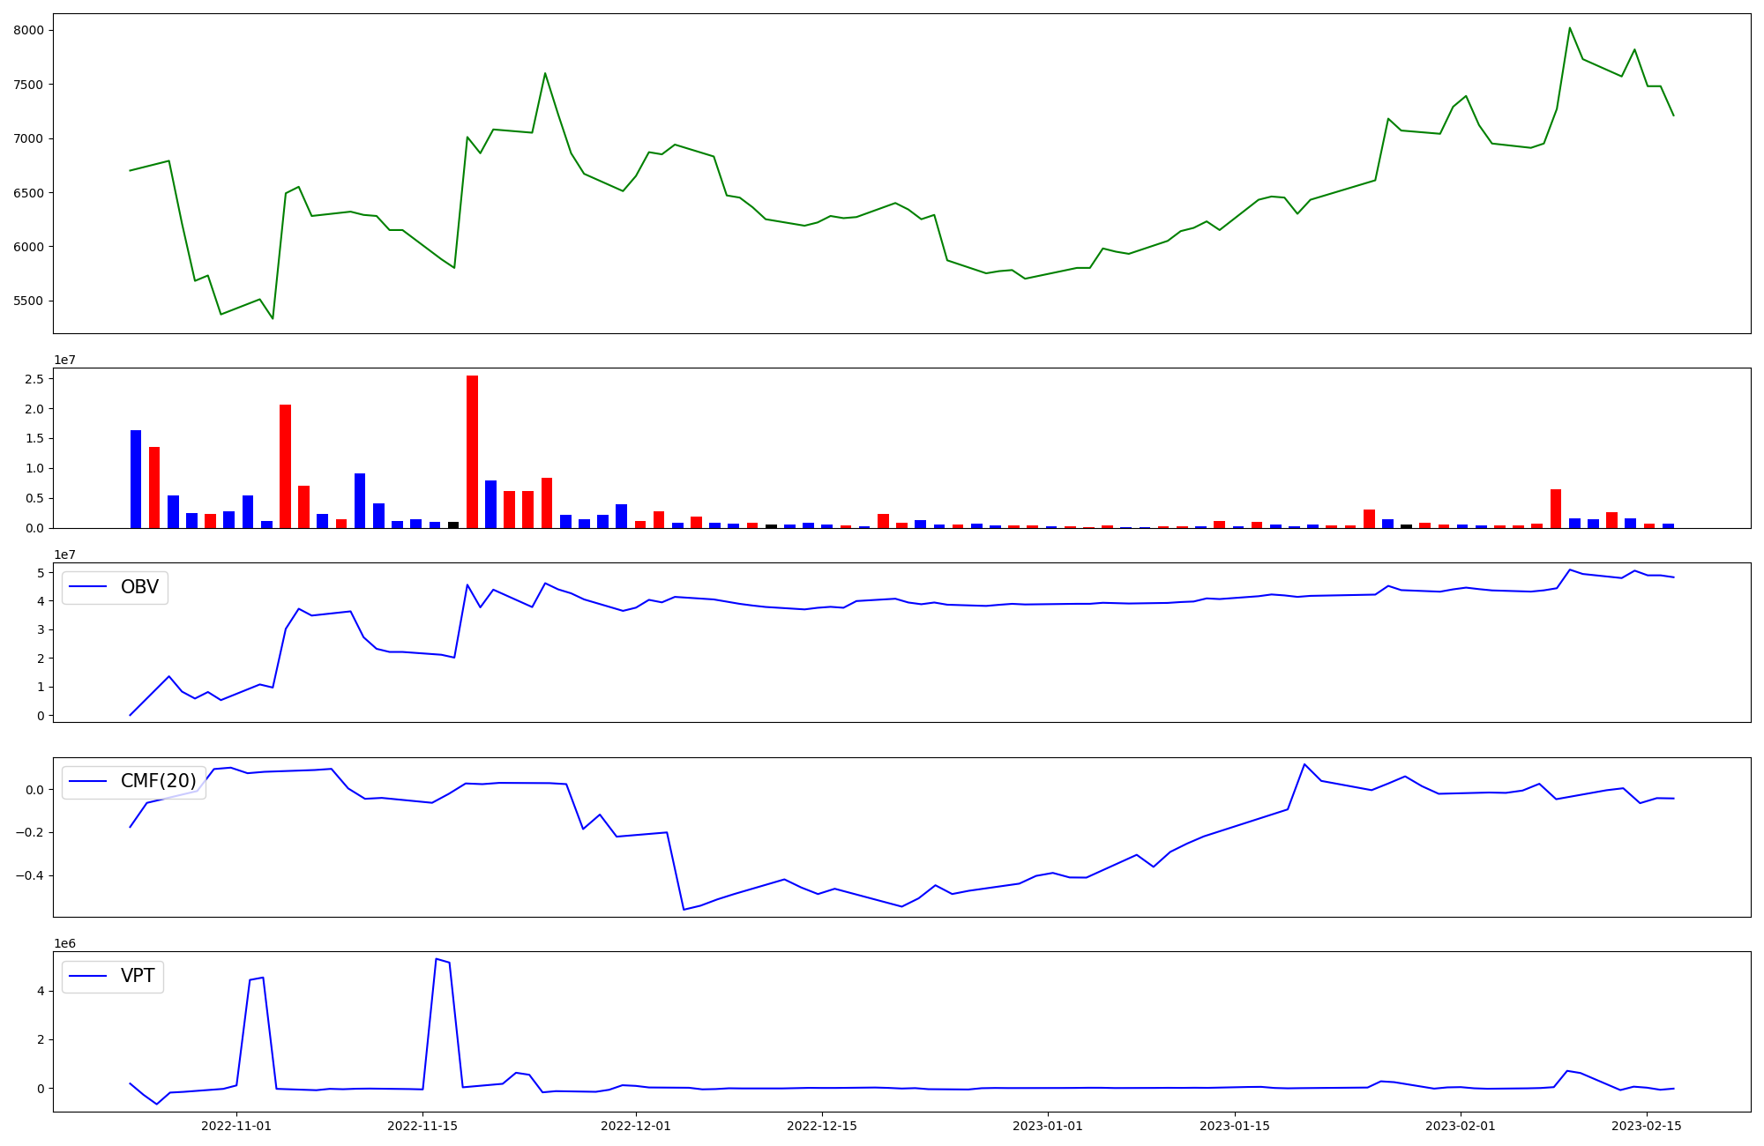Click the CMF(20) legend label
Image resolution: width=1764 pixels, height=1146 pixels.
coord(158,781)
